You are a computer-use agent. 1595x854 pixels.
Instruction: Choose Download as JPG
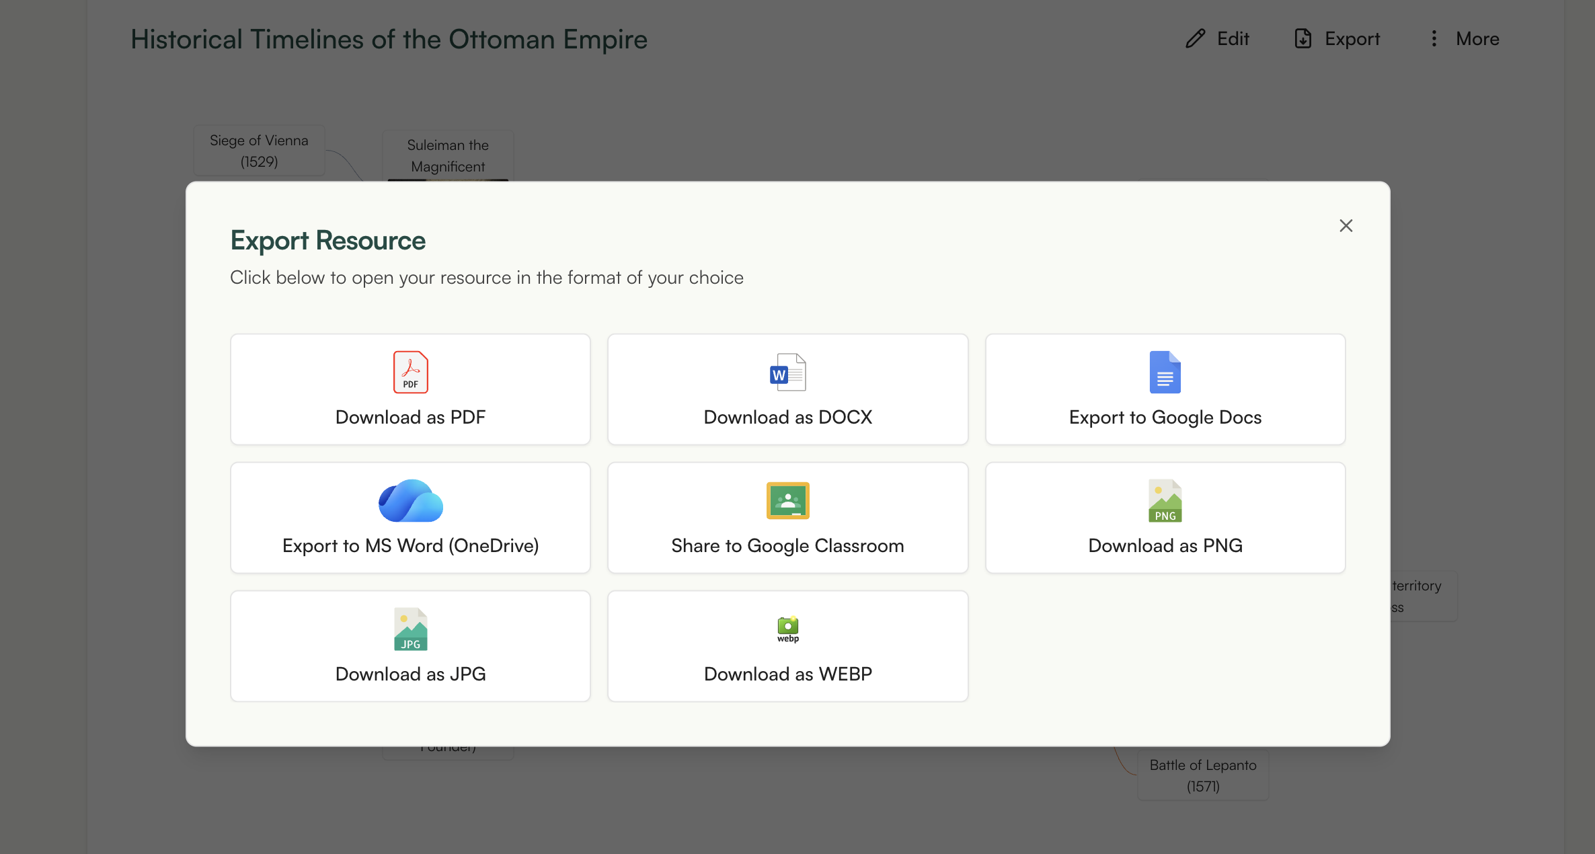(x=410, y=646)
